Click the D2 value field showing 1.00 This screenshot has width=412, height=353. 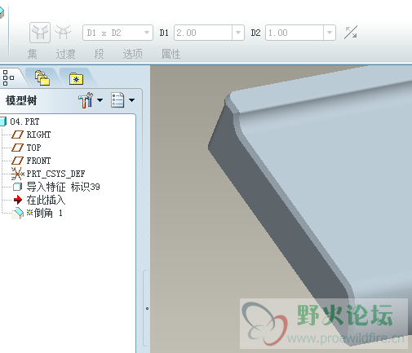pyautogui.click(x=295, y=33)
